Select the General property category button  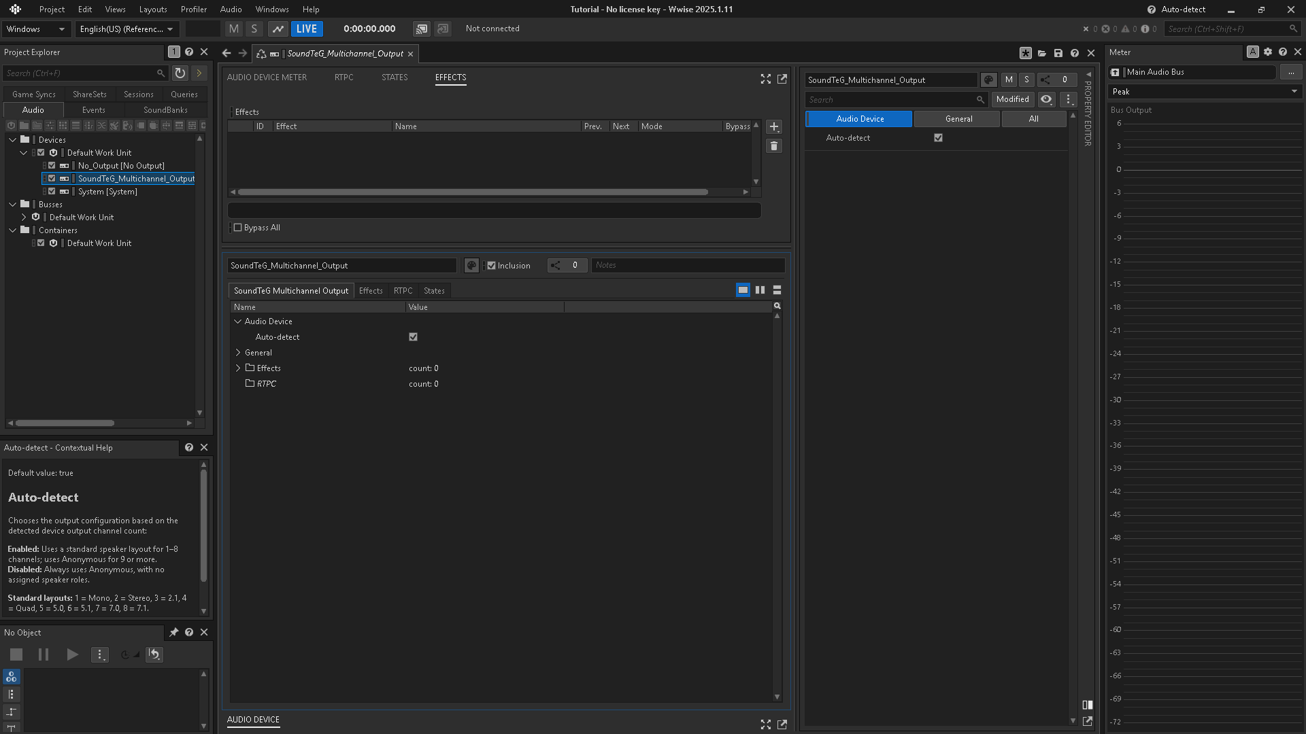click(x=958, y=119)
